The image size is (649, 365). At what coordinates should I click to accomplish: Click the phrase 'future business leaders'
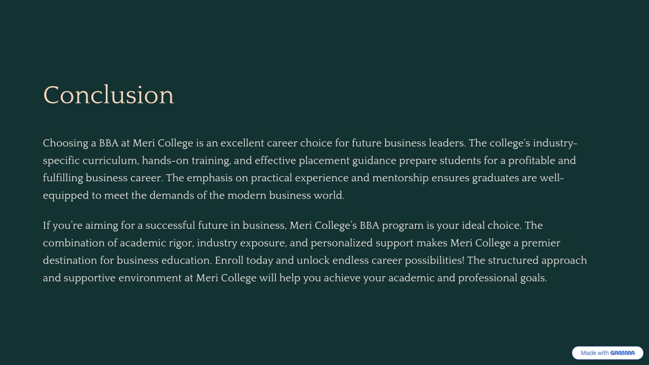point(408,143)
